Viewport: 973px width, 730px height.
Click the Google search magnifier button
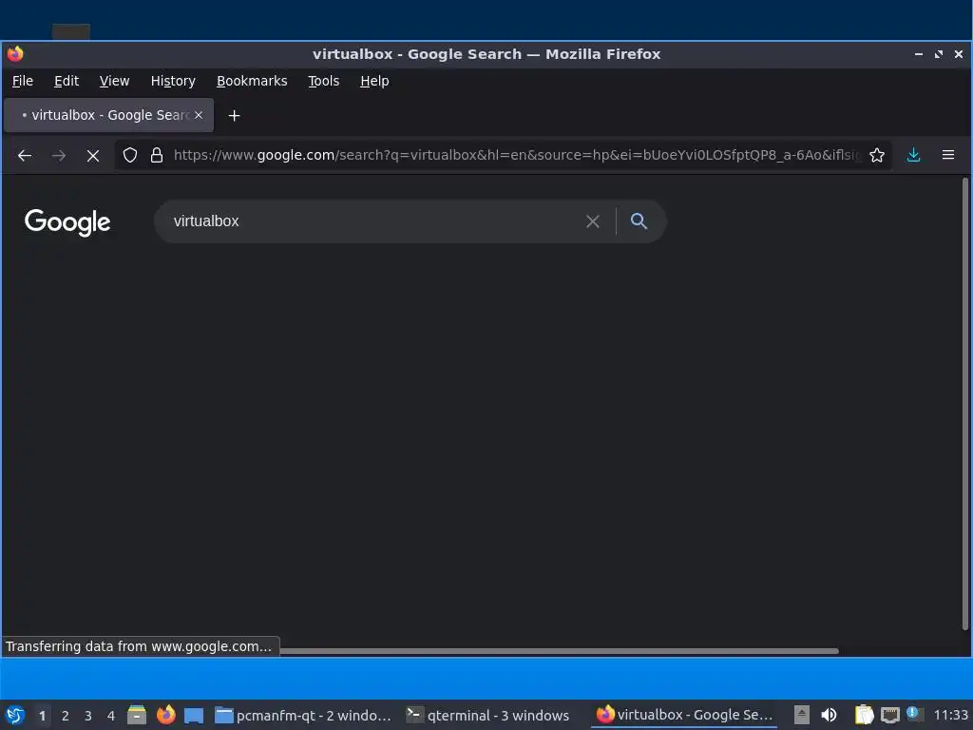(x=639, y=221)
